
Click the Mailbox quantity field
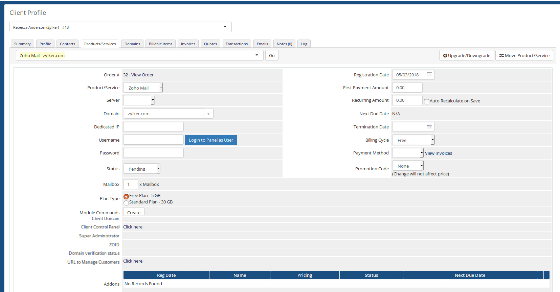point(131,184)
